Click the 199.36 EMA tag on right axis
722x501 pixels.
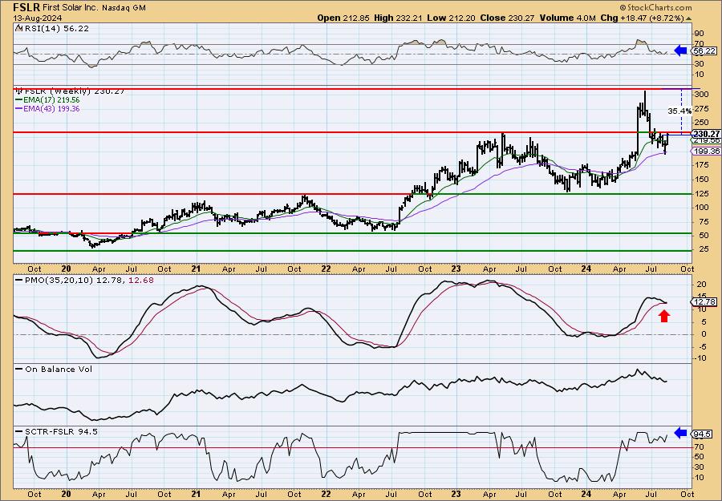(706, 152)
